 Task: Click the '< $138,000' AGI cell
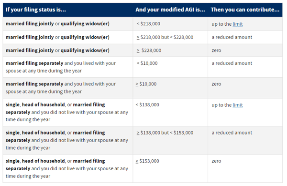pyautogui.click(x=147, y=105)
